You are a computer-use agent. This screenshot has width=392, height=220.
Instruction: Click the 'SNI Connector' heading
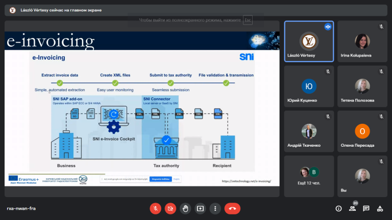[x=157, y=99]
